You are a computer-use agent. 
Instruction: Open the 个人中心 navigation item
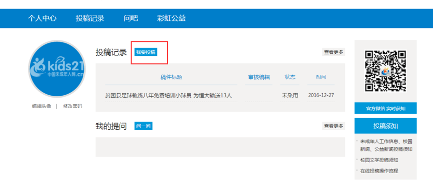[x=42, y=18]
